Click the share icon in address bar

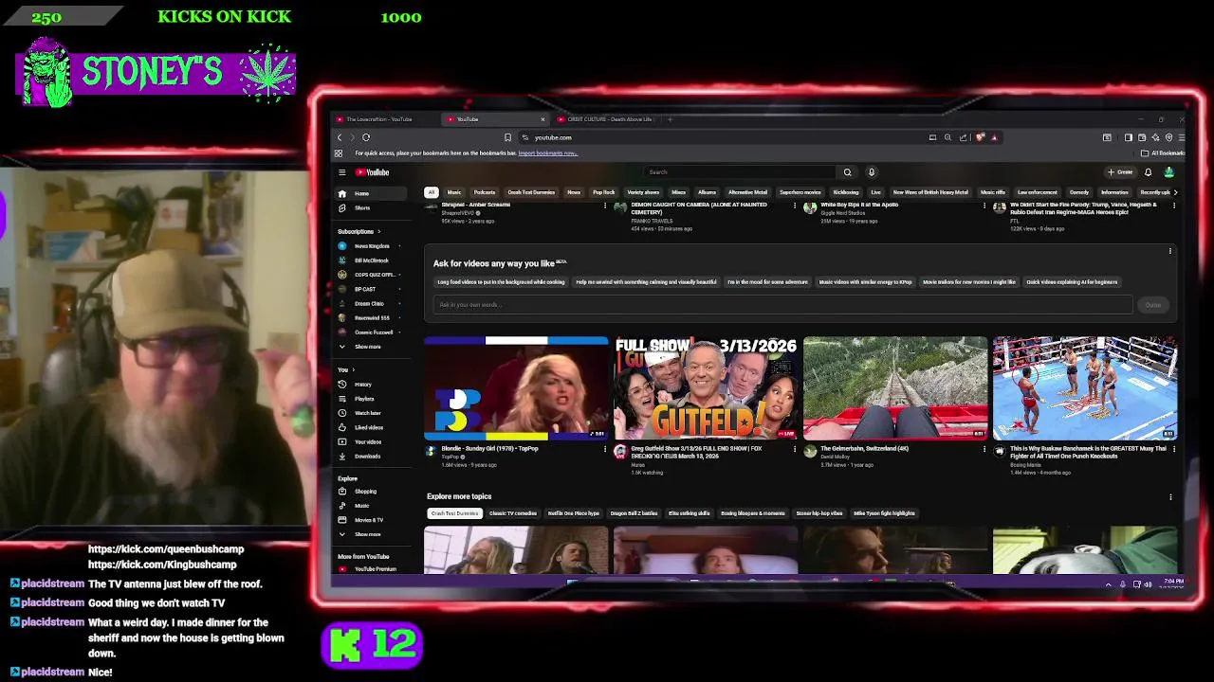[x=964, y=137]
